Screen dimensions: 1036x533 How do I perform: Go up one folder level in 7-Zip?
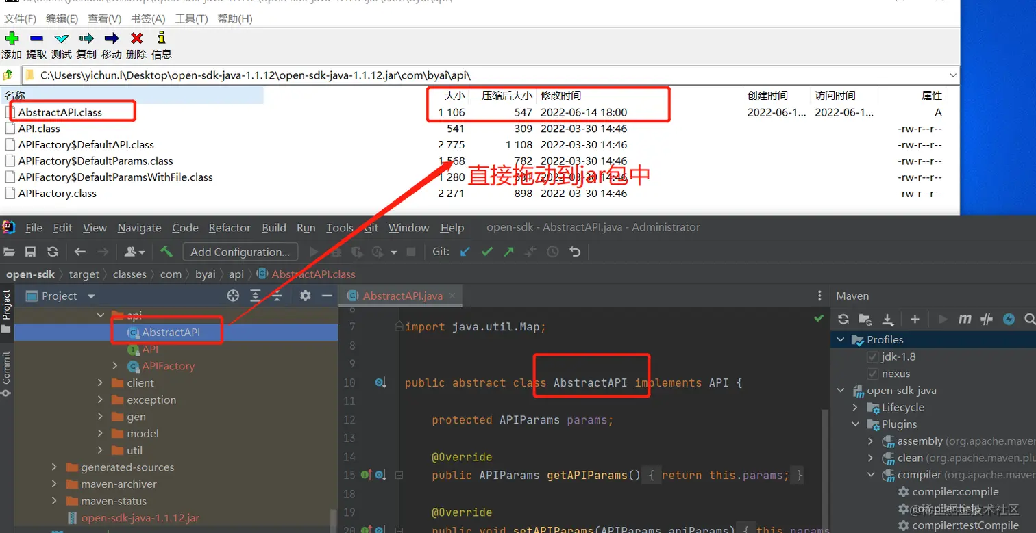point(8,75)
